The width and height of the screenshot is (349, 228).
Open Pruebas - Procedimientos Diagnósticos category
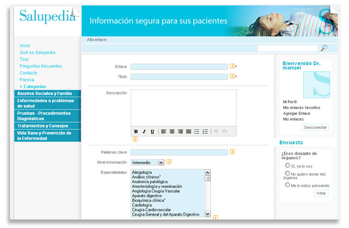47,116
